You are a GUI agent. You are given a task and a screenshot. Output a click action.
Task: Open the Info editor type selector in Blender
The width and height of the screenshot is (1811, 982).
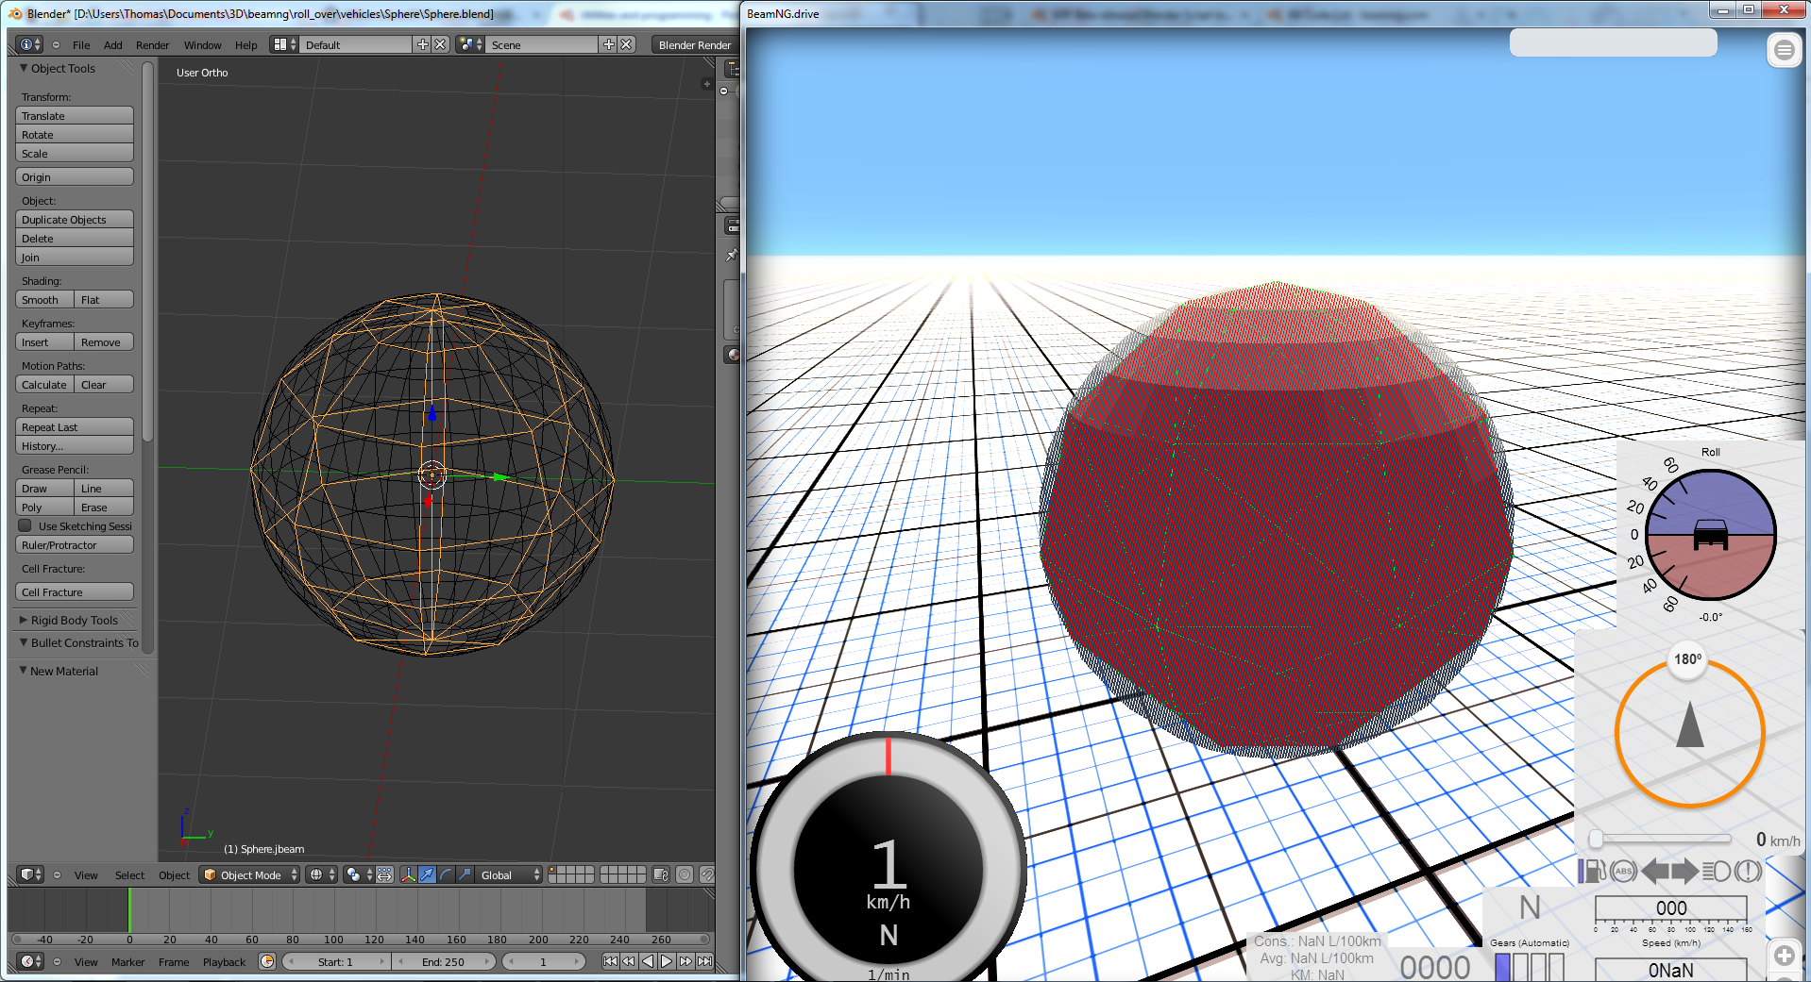pos(30,44)
